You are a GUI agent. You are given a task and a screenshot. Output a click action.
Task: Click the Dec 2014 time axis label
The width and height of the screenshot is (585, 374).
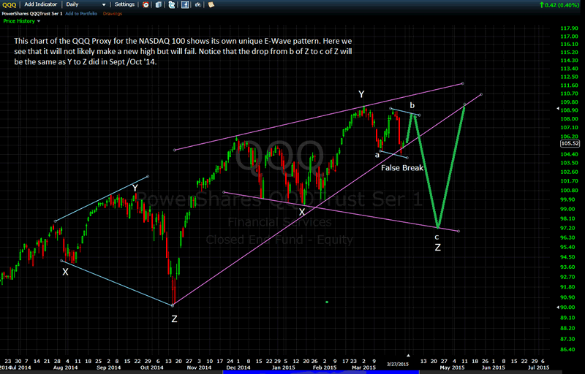tap(238, 367)
